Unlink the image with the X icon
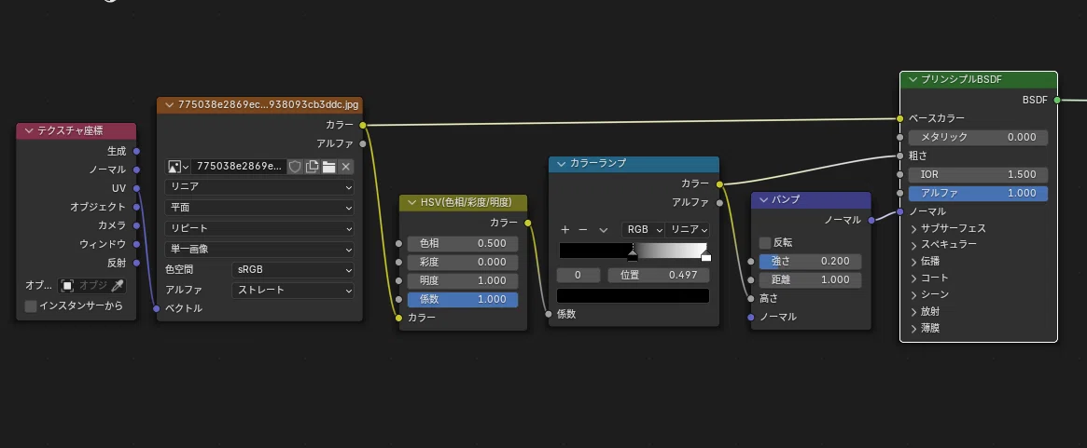Viewport: 1087px width, 448px height. click(345, 166)
